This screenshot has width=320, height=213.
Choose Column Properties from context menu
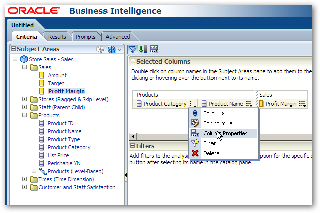click(224, 133)
